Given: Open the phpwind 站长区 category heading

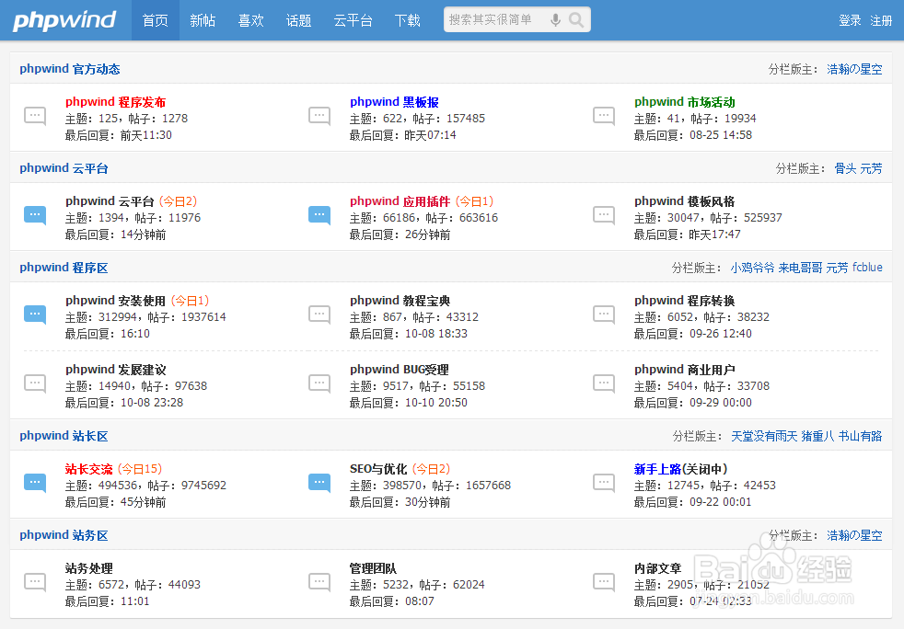Looking at the screenshot, I should (64, 436).
